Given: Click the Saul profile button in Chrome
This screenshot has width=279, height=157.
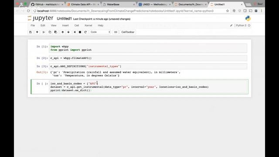Looking at the screenshot, I should click(259, 4).
